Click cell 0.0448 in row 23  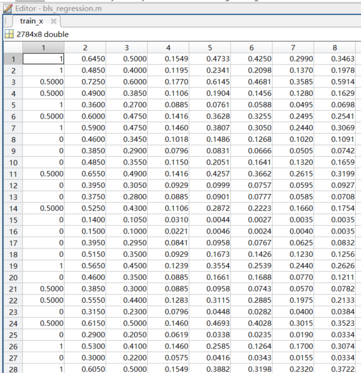pyautogui.click(x=210, y=312)
